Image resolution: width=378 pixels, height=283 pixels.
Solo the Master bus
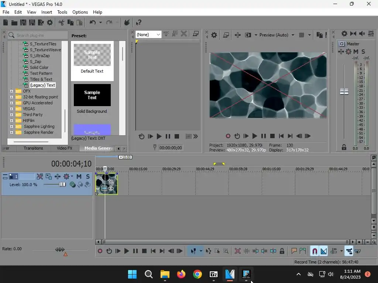tap(363, 52)
